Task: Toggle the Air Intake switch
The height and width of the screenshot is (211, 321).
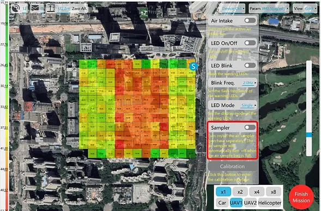Action: [x=250, y=21]
